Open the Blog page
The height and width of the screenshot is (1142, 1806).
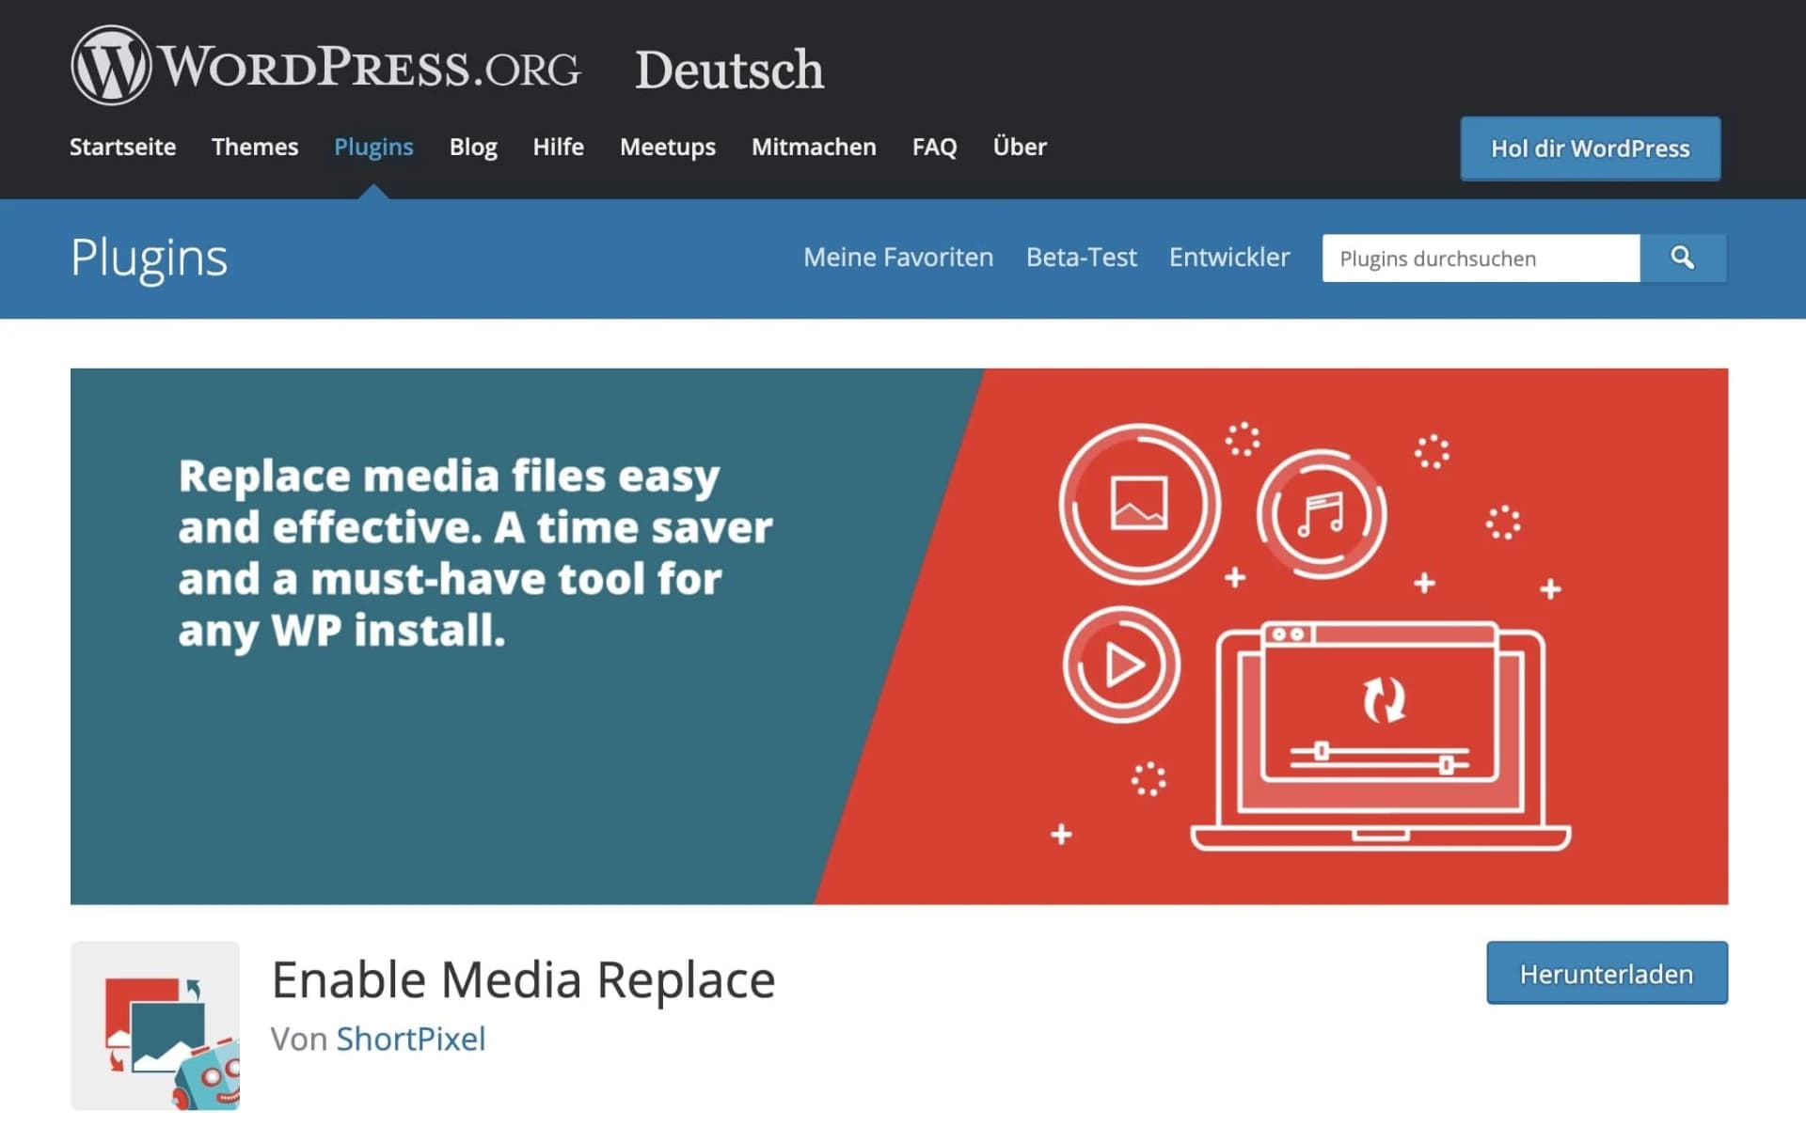click(473, 147)
